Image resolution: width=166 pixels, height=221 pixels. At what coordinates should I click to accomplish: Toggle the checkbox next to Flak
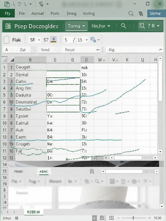point(7,40)
